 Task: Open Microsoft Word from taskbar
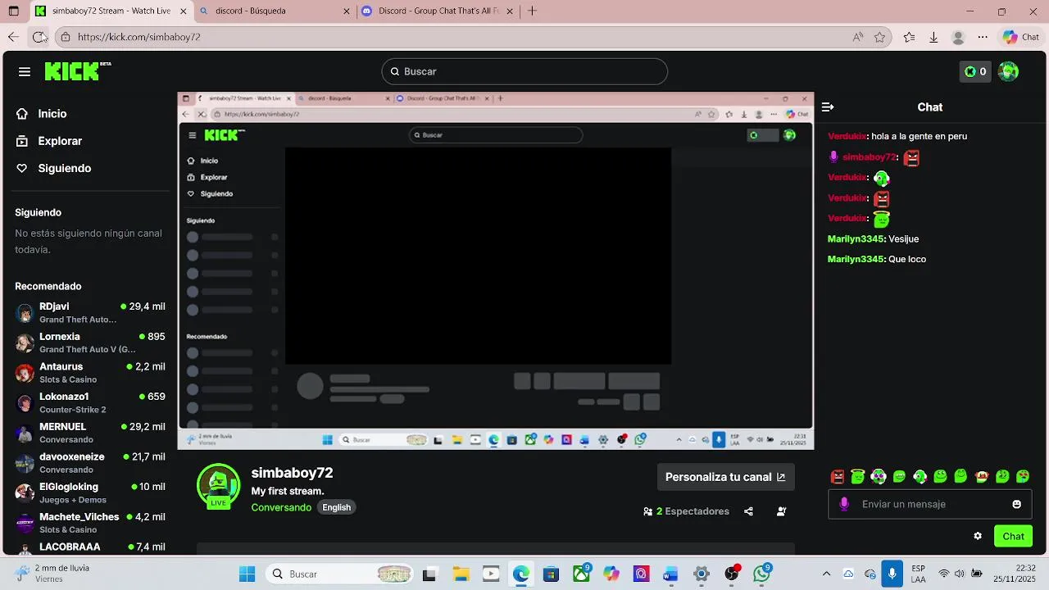click(671, 574)
